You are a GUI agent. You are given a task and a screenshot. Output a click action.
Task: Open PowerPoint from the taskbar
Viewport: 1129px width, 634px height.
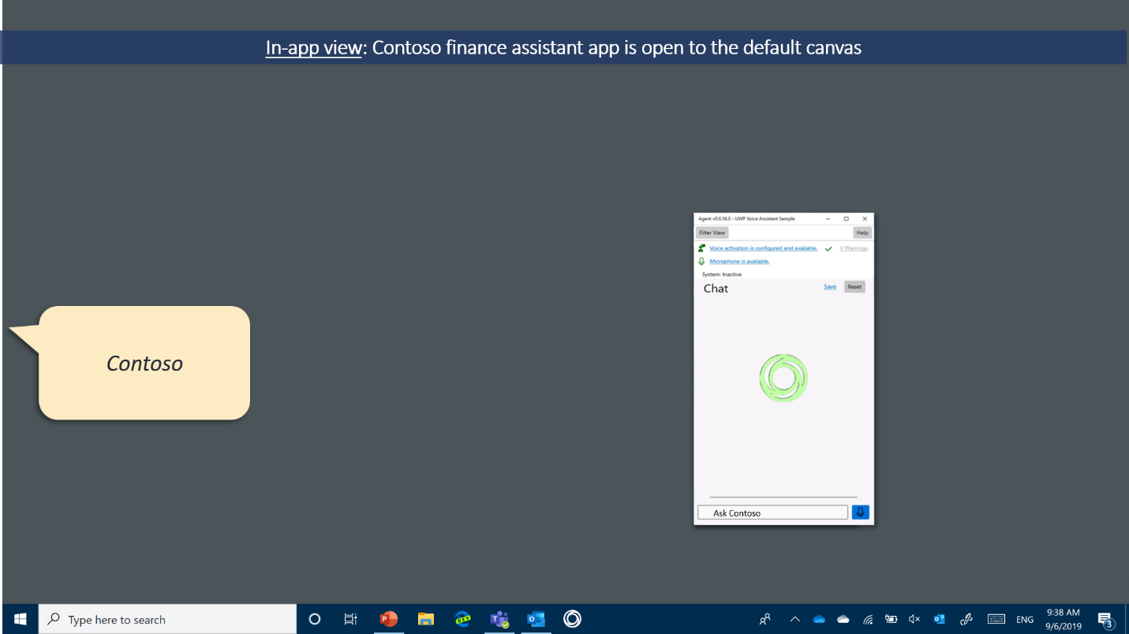[388, 619]
